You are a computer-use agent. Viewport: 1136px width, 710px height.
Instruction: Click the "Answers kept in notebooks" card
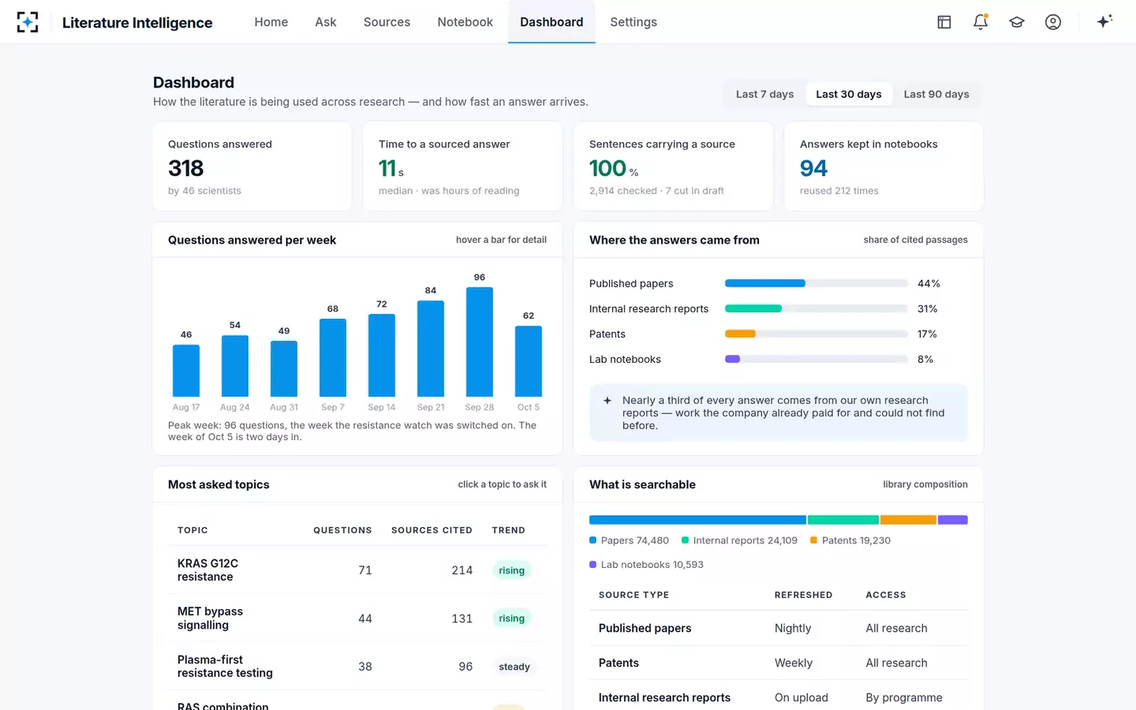click(884, 166)
